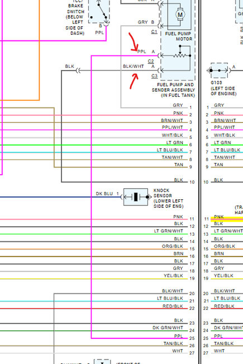Click ORG/BLK label at right-side pin 15

[x=225, y=246]
